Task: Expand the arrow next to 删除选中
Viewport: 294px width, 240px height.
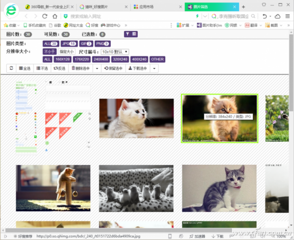Action: pyautogui.click(x=97, y=68)
